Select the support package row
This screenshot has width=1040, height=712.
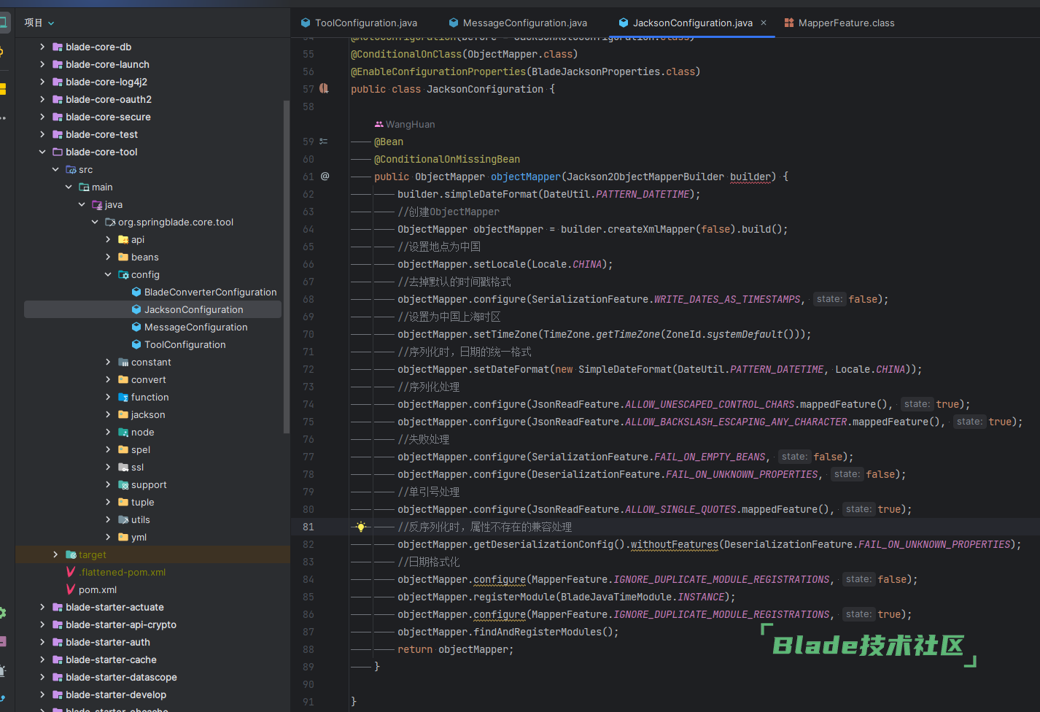[152, 484]
